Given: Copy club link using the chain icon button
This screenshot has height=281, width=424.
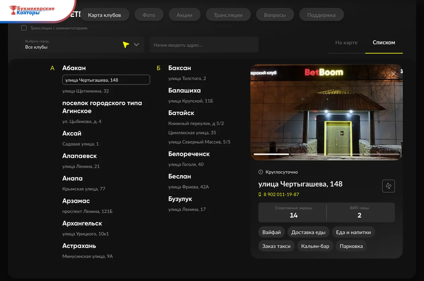Looking at the screenshot, I should tap(389, 186).
